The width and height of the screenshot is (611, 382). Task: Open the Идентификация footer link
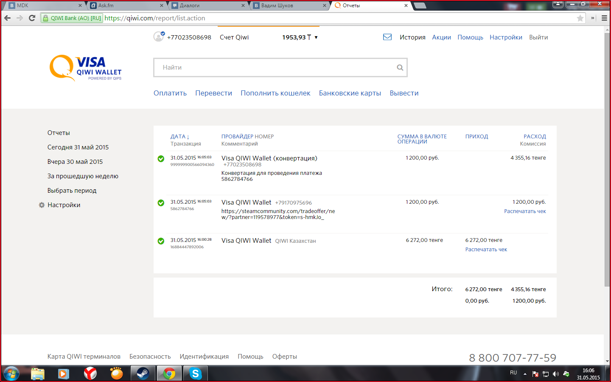click(204, 357)
